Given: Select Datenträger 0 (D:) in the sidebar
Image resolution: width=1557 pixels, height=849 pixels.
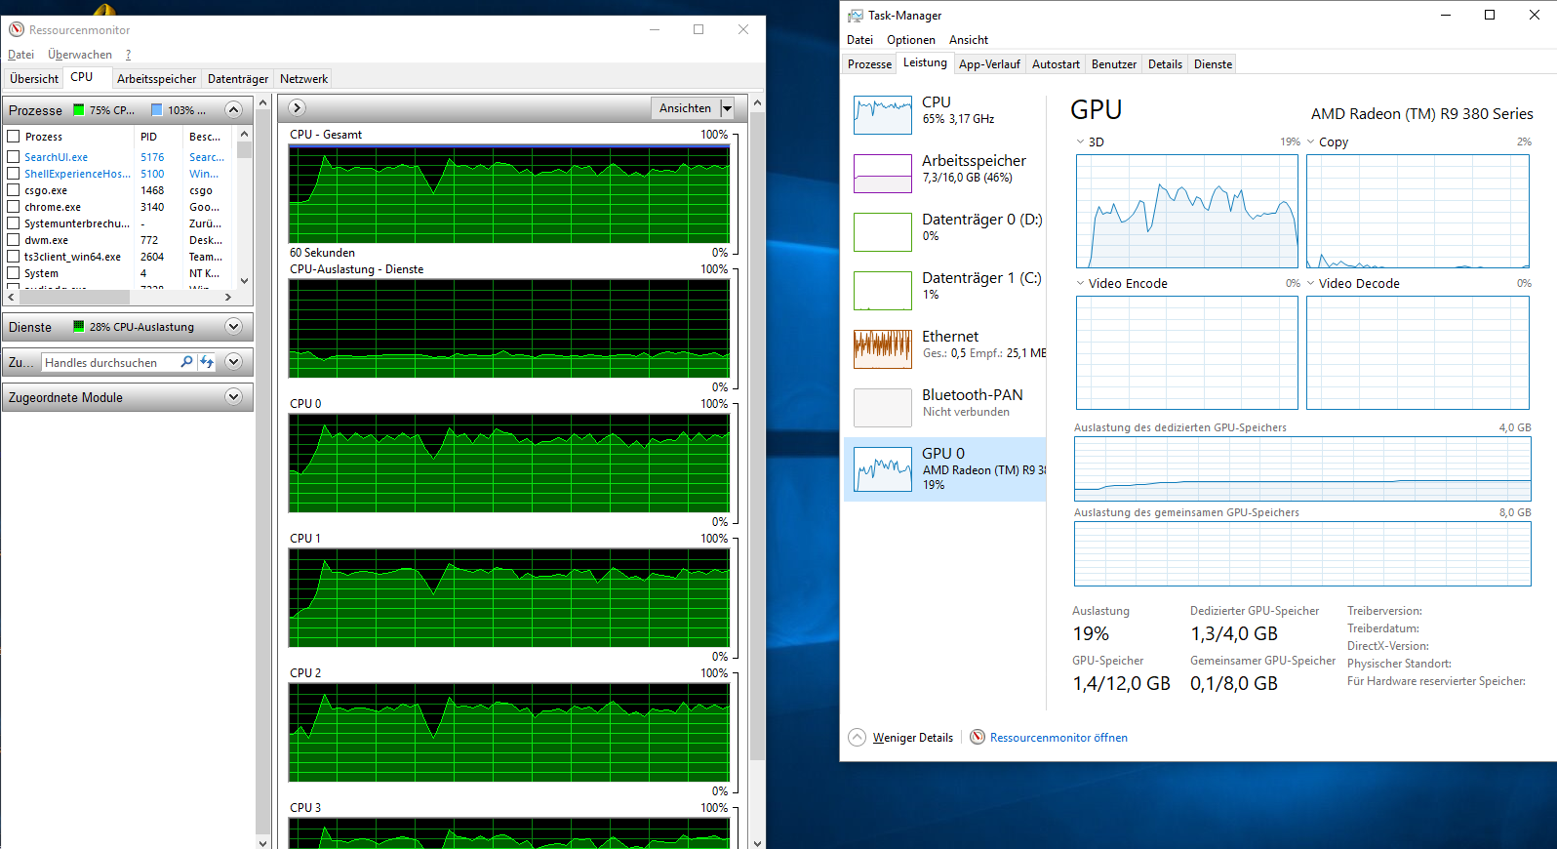Looking at the screenshot, I should [944, 232].
